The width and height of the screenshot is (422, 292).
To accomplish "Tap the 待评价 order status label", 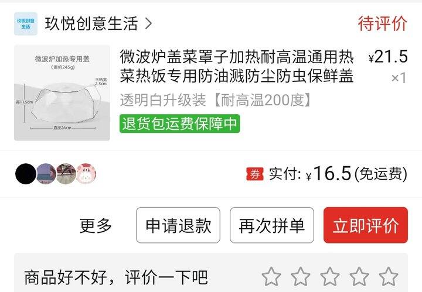I will pyautogui.click(x=382, y=23).
